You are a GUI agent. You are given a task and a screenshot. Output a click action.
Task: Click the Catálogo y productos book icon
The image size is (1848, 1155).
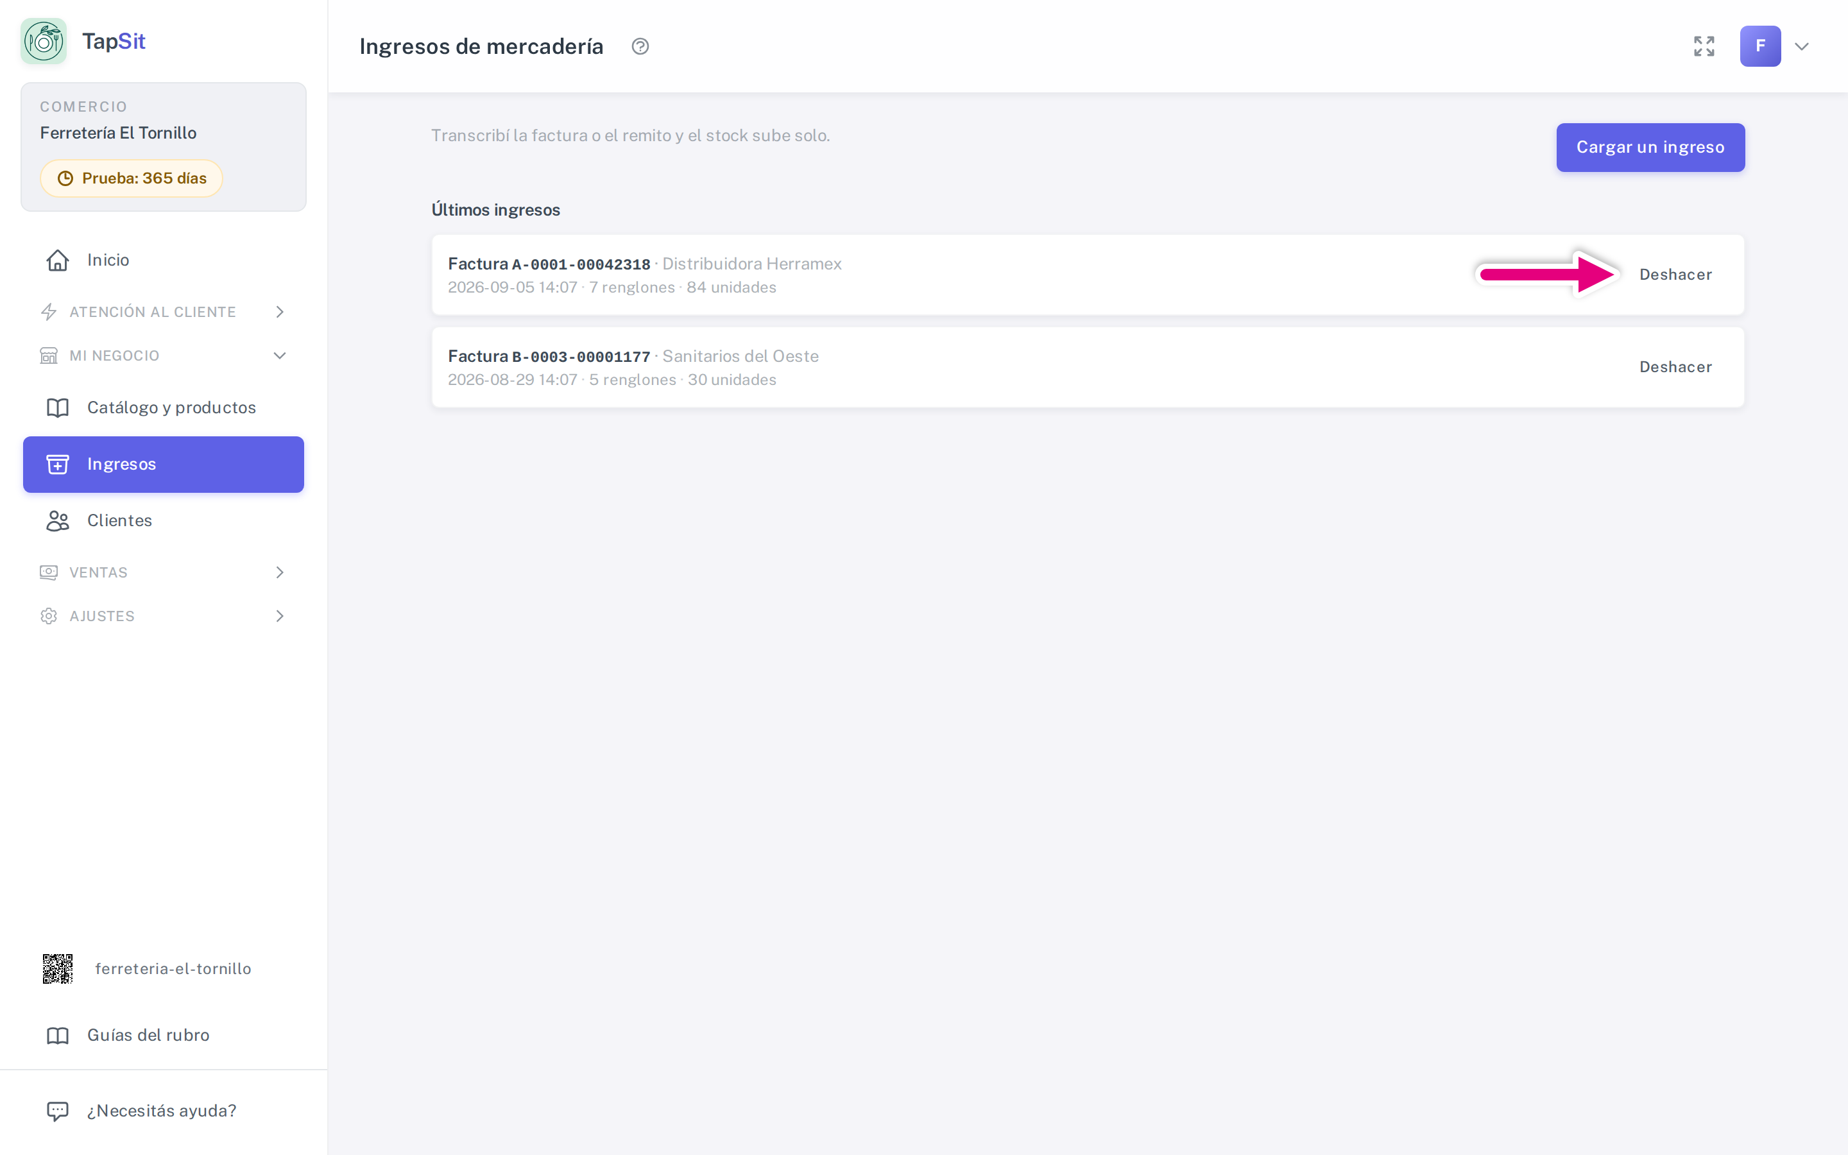58,408
